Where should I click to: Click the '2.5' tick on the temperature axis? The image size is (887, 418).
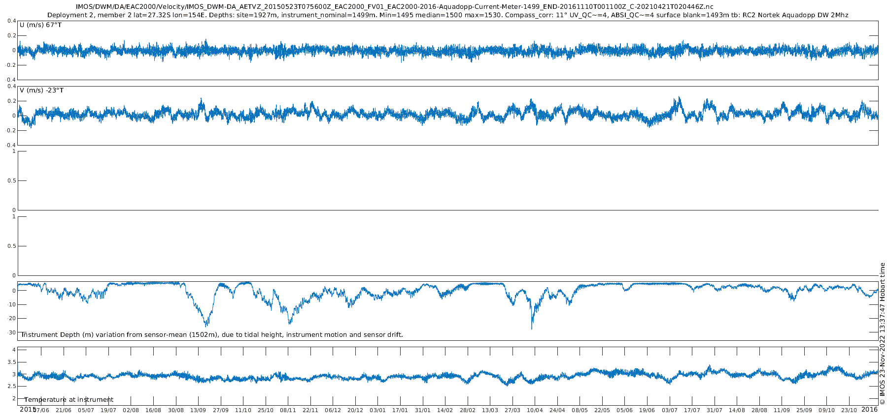[12, 387]
